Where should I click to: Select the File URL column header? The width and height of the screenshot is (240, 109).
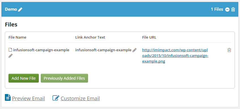(x=149, y=37)
